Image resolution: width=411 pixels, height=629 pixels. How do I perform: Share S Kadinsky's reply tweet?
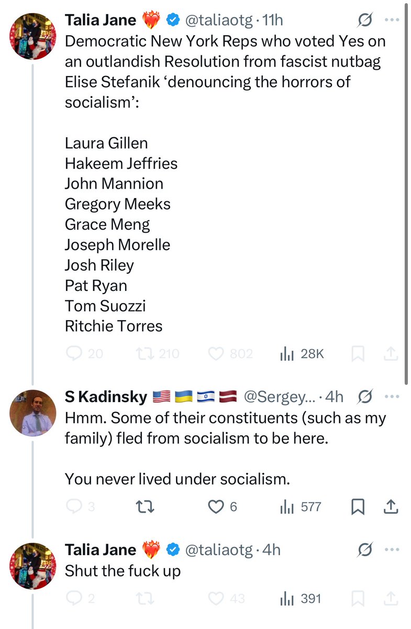[x=391, y=507]
